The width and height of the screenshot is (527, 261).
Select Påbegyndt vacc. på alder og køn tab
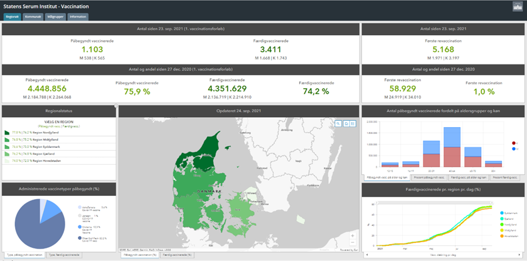[x=387, y=177]
